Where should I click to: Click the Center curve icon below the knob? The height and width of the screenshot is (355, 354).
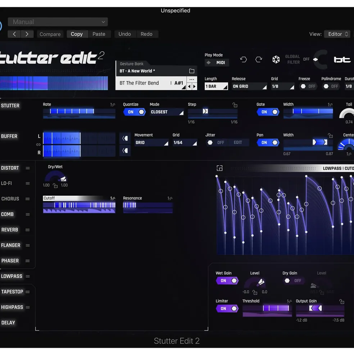pyautogui.click(x=349, y=154)
